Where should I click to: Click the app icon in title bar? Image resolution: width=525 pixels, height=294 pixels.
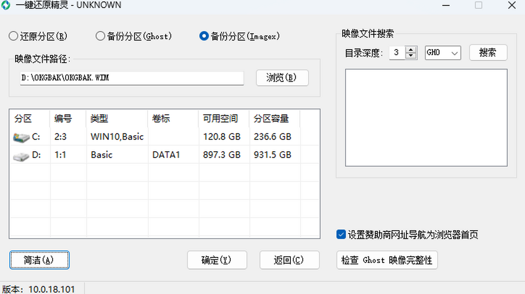point(6,6)
